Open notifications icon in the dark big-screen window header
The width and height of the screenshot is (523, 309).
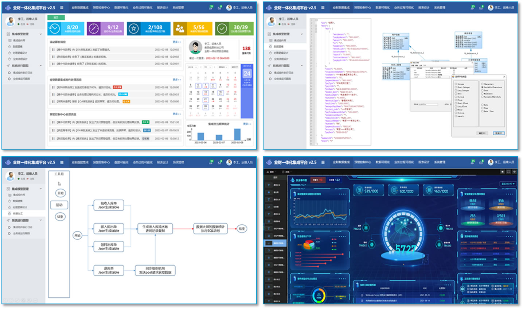point(473,162)
